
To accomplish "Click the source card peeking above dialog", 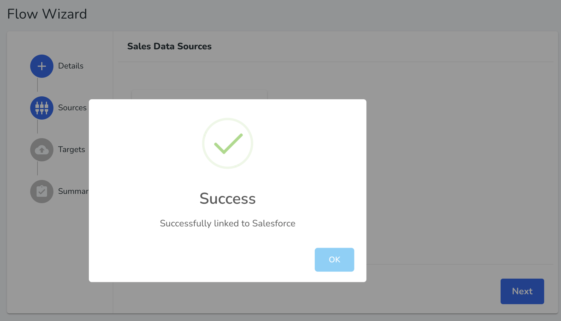I will 199,95.
